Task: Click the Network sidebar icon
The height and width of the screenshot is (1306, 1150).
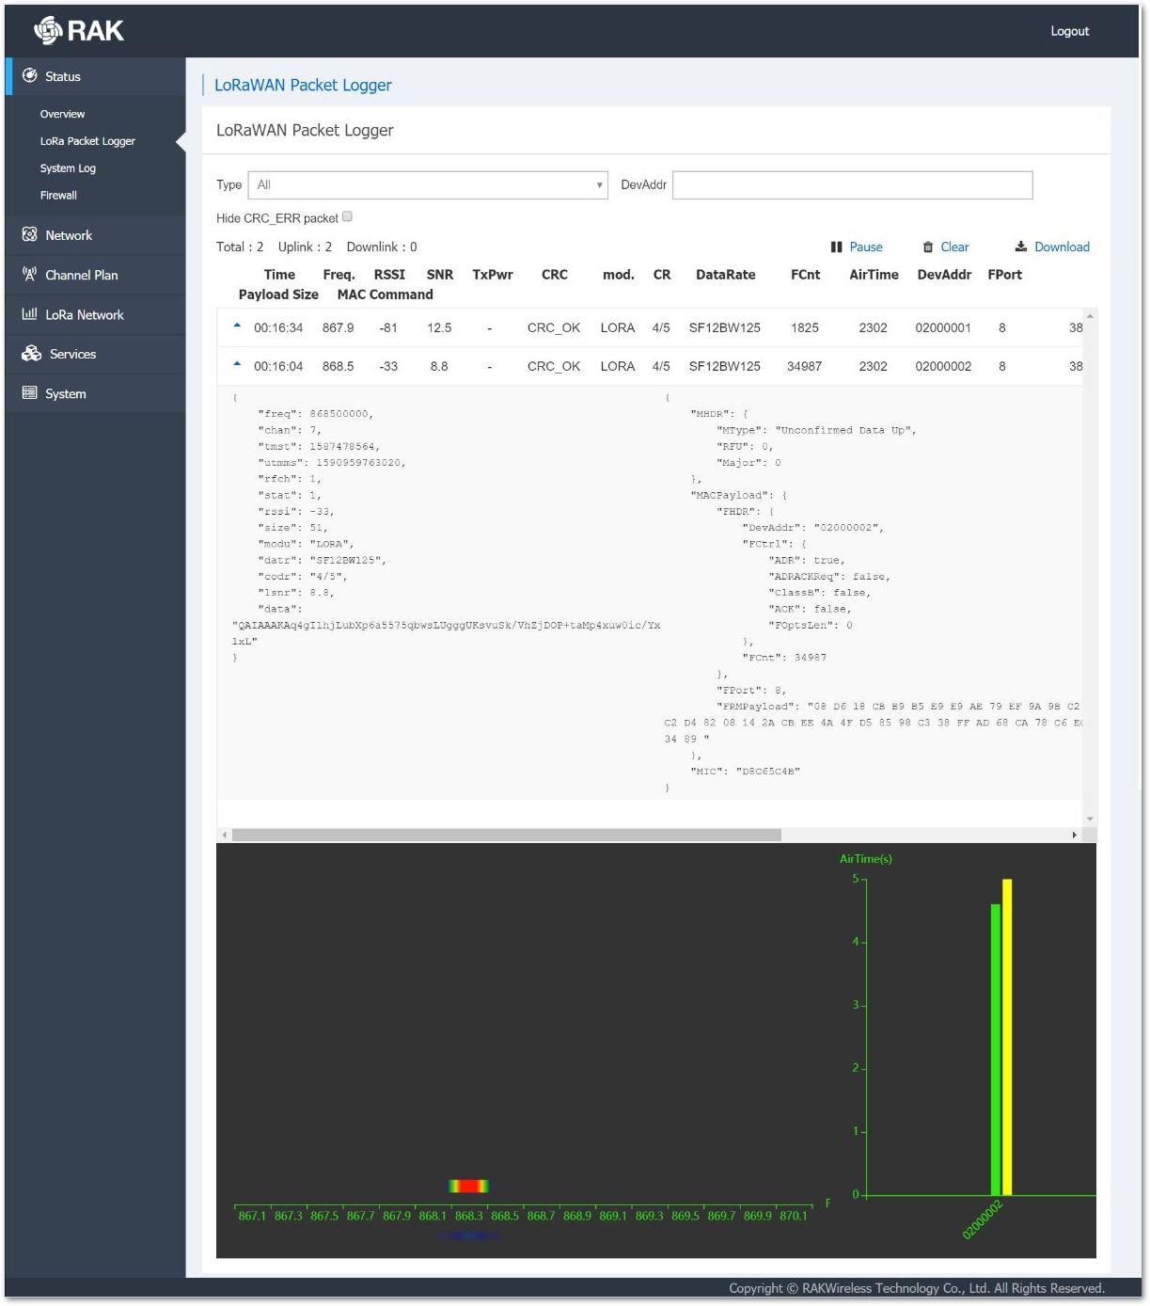Action: (x=29, y=234)
